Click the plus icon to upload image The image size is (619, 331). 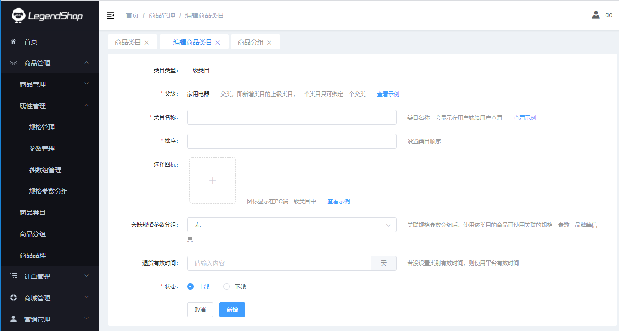pos(213,181)
